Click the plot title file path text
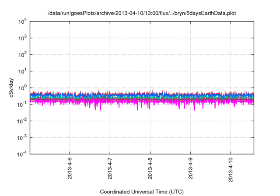 (x=142, y=14)
